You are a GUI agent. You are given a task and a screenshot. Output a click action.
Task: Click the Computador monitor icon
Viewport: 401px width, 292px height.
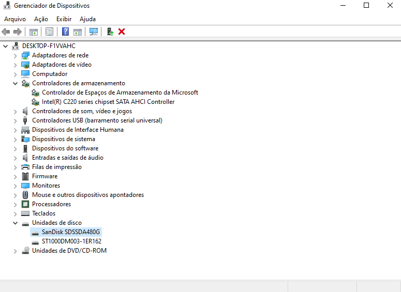pos(25,74)
